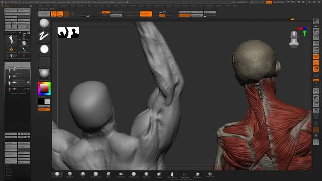Select the orange SimpleBrush tool thumbnail
The image size is (322, 181).
11,50
